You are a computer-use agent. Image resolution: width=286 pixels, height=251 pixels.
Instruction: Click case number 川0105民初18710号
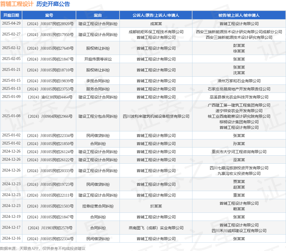[x=50, y=70]
